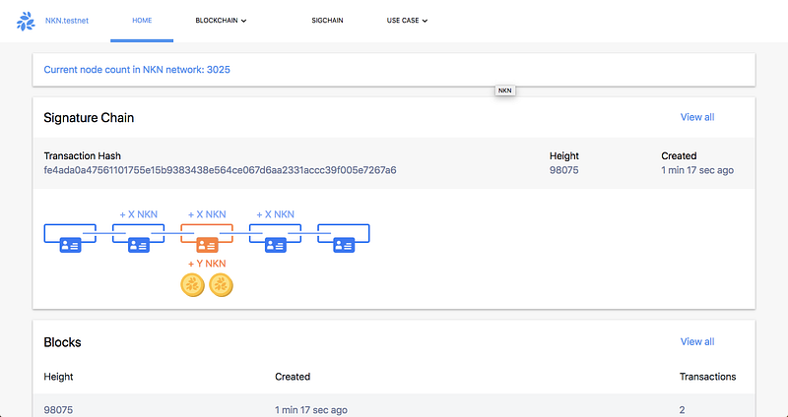Click View all in Blocks section

[697, 341]
